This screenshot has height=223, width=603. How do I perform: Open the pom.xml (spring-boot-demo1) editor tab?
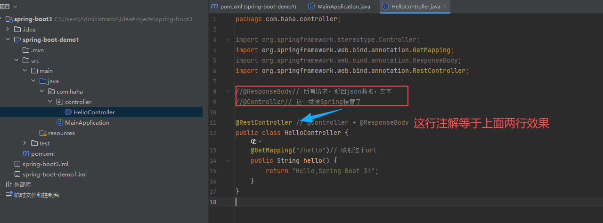click(253, 7)
